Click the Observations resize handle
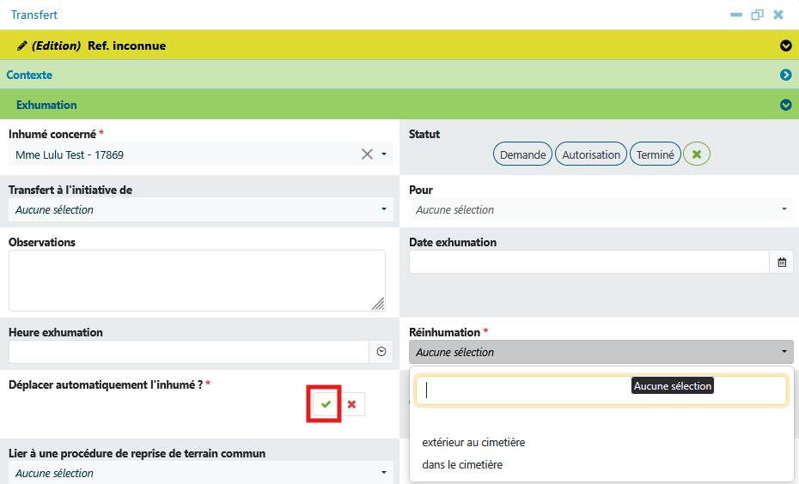This screenshot has height=484, width=799. coord(378,304)
